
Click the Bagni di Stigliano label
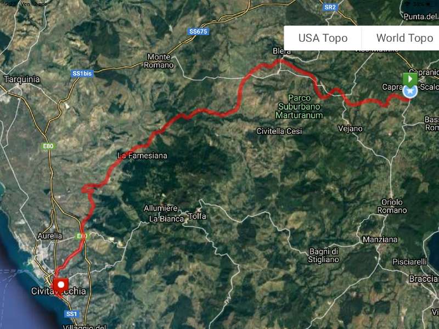(323, 256)
